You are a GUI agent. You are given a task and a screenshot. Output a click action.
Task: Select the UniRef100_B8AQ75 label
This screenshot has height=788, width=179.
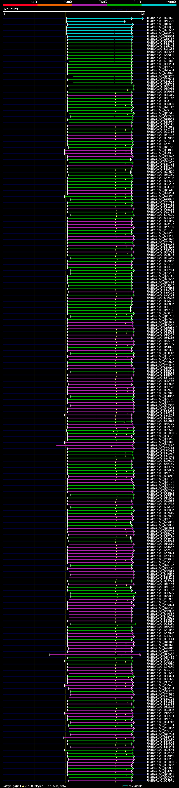[160, 740]
